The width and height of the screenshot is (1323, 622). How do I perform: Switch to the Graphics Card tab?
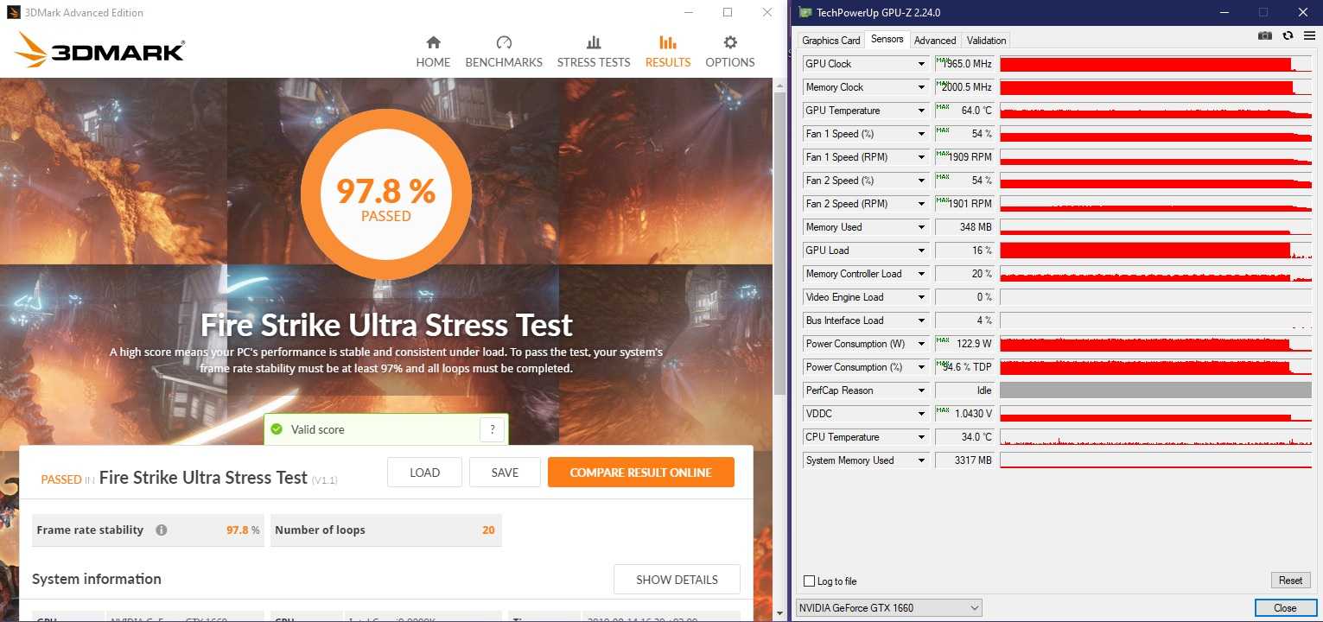[830, 41]
